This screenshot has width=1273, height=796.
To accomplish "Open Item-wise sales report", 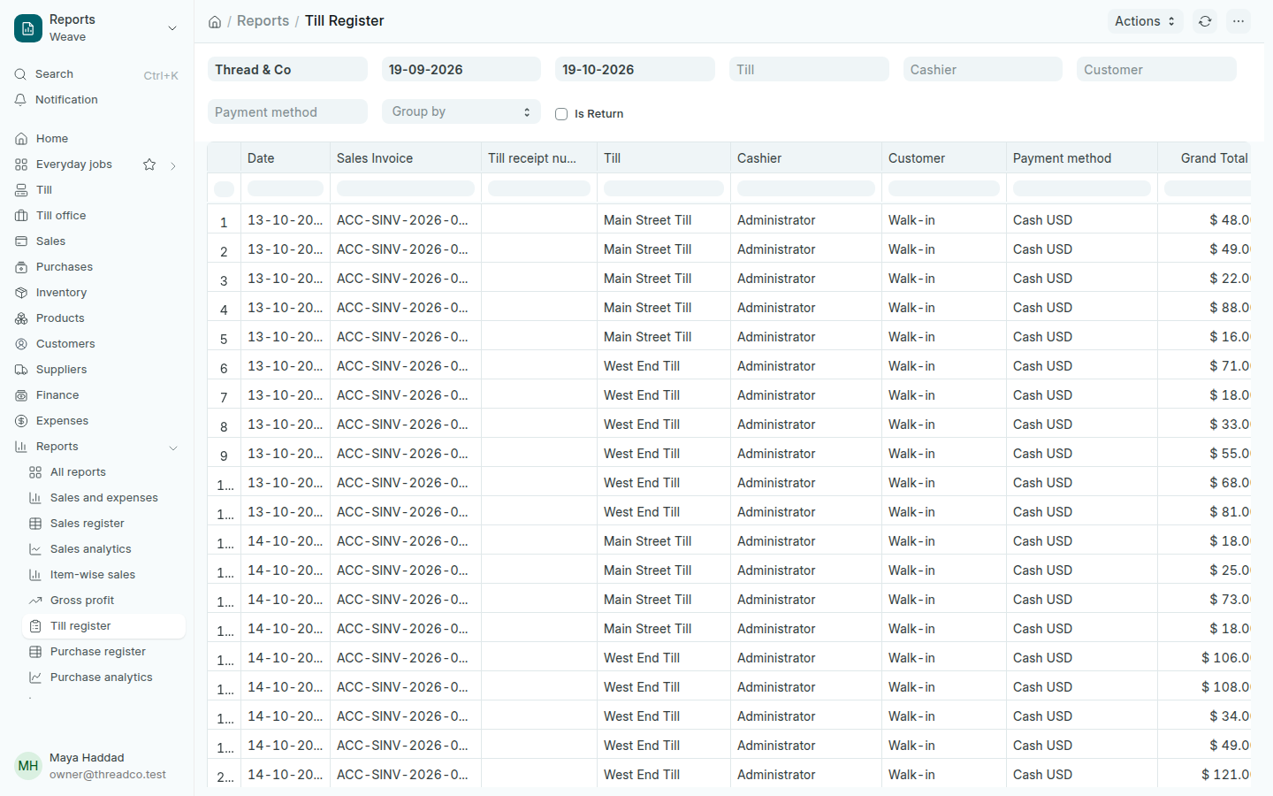I will coord(103,575).
